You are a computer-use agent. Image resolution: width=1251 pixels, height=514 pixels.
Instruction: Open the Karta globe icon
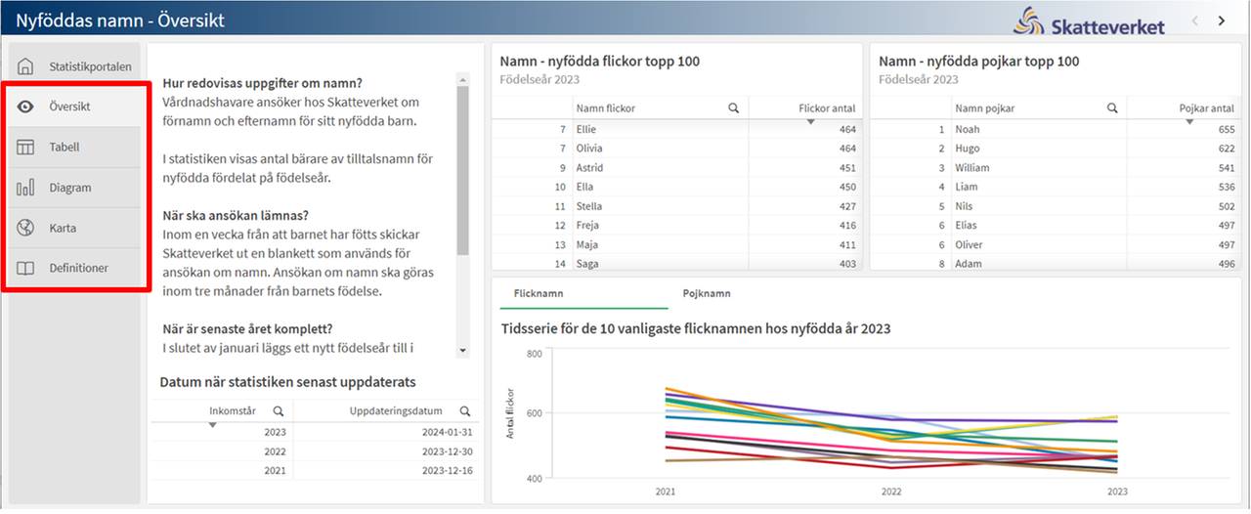[26, 228]
